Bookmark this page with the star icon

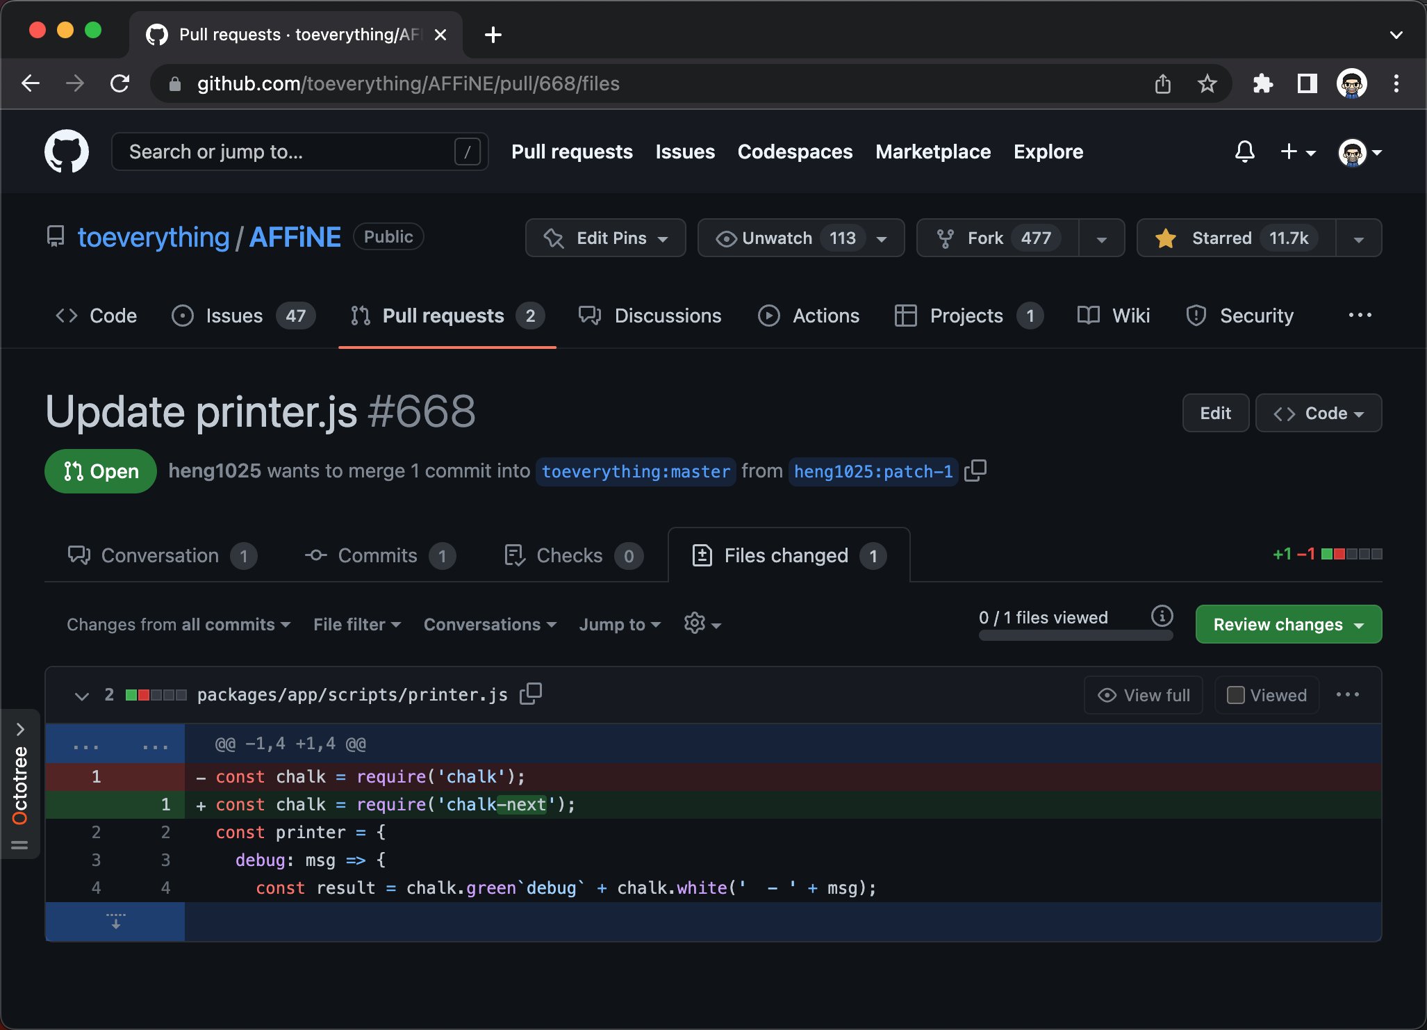pos(1207,83)
